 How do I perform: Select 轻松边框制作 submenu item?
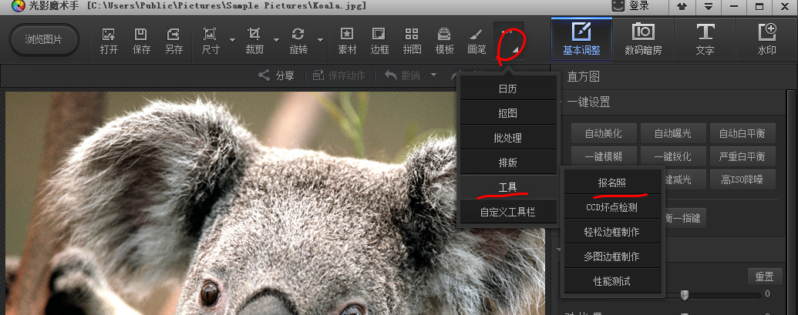(612, 232)
